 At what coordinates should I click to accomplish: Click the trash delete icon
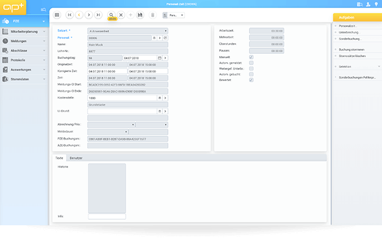click(153, 15)
